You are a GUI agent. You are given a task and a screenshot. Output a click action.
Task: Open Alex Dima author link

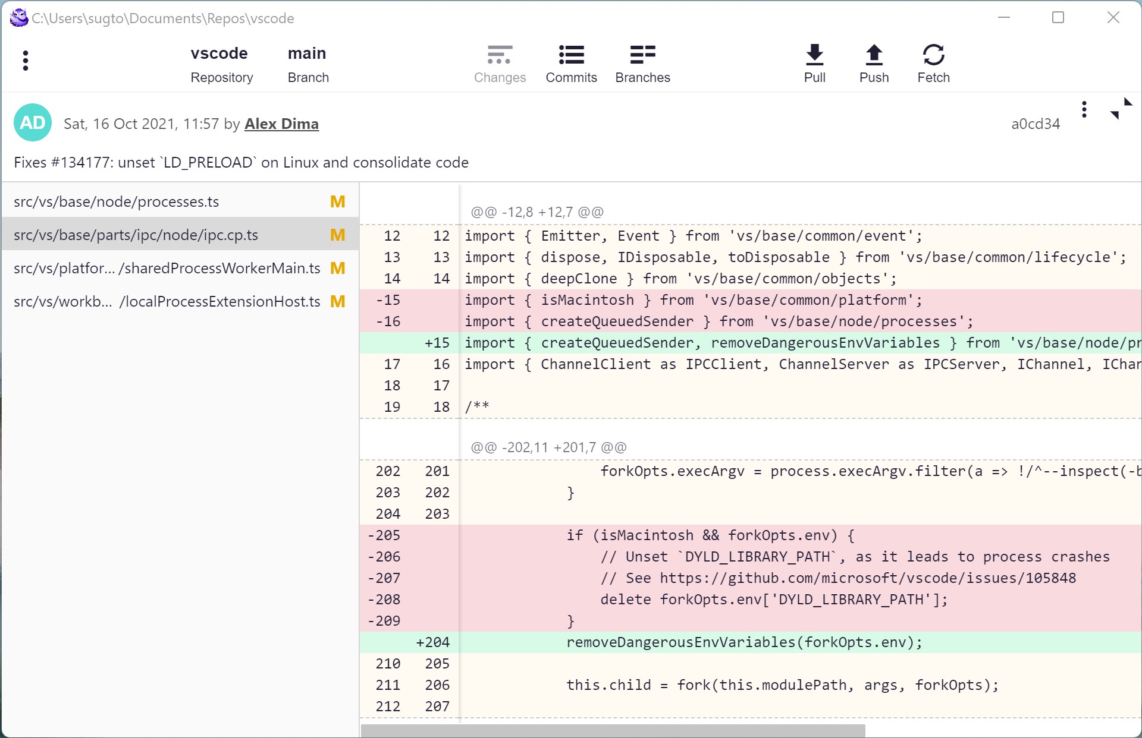pos(281,124)
